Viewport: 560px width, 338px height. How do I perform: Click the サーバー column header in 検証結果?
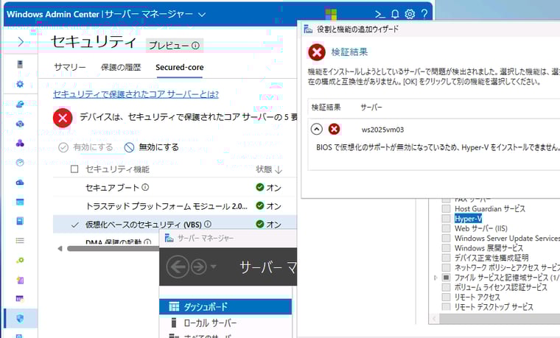[371, 107]
